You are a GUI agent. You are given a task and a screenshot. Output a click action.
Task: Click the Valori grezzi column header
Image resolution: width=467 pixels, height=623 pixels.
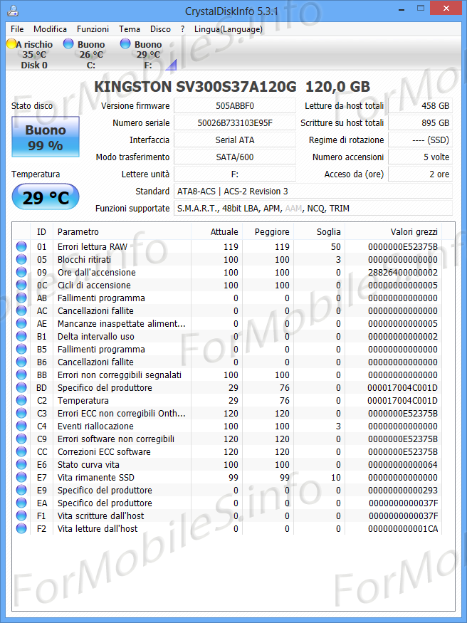pos(414,231)
